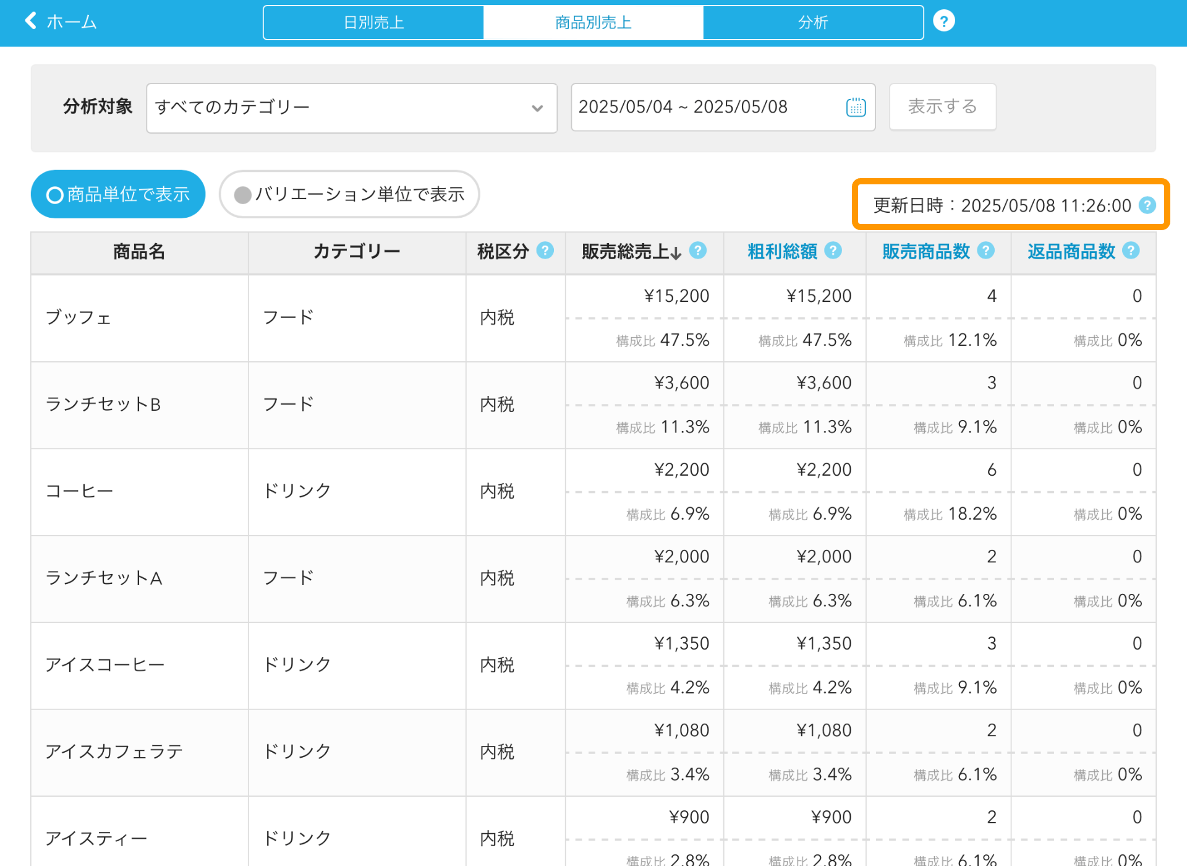Click the help icon beside 粗利総額
This screenshot has height=866, width=1187.
[833, 251]
